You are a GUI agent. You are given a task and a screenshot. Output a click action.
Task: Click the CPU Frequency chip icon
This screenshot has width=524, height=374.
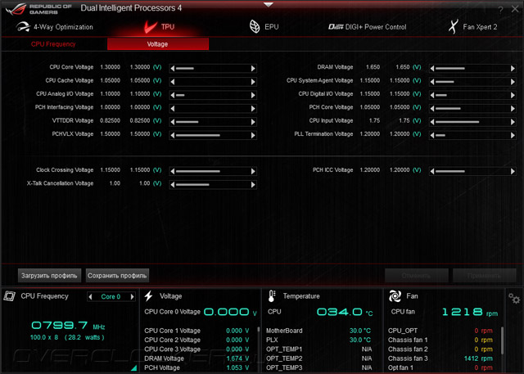pos(9,296)
